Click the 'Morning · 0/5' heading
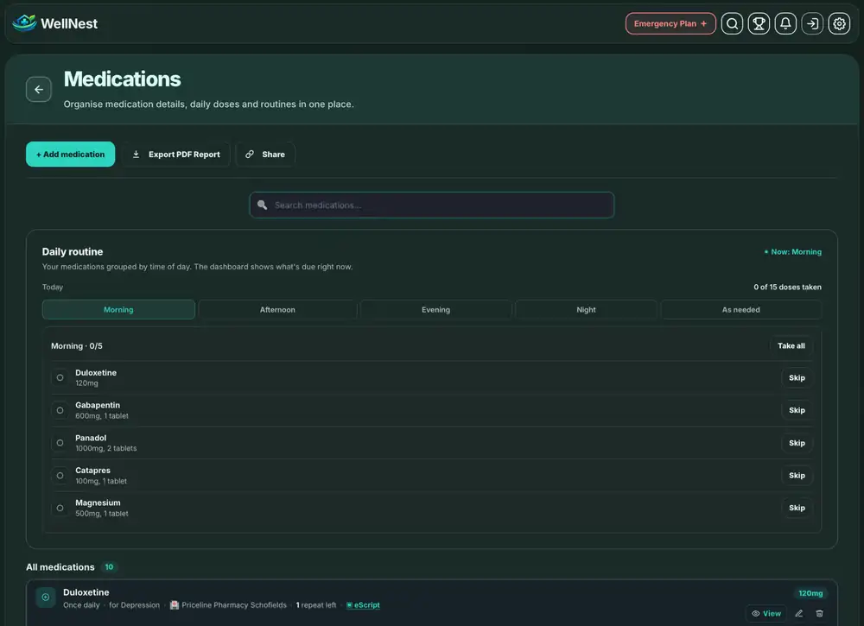The height and width of the screenshot is (626, 864). (x=77, y=345)
